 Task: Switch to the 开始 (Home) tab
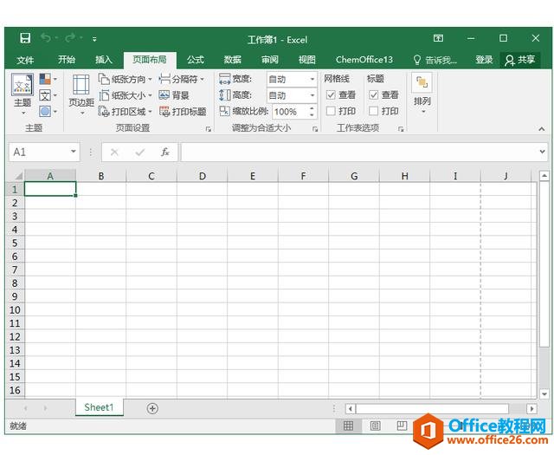[x=67, y=60]
